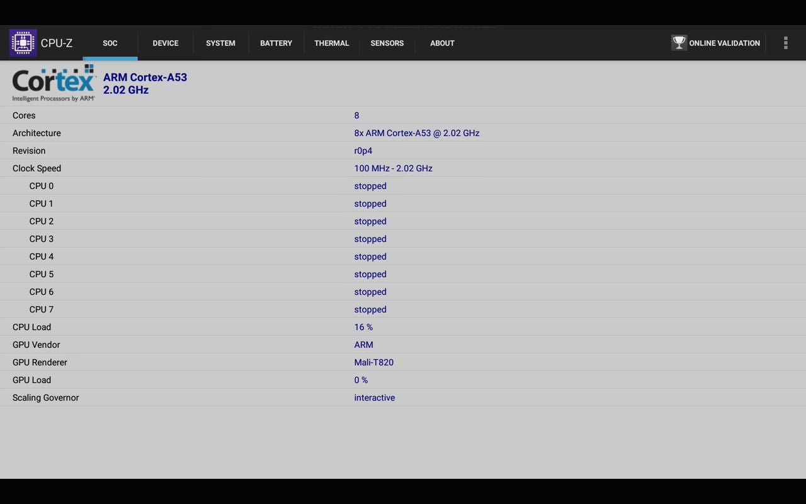This screenshot has height=504, width=806.
Task: Select the CPU 2 row label
Action: coord(42,221)
